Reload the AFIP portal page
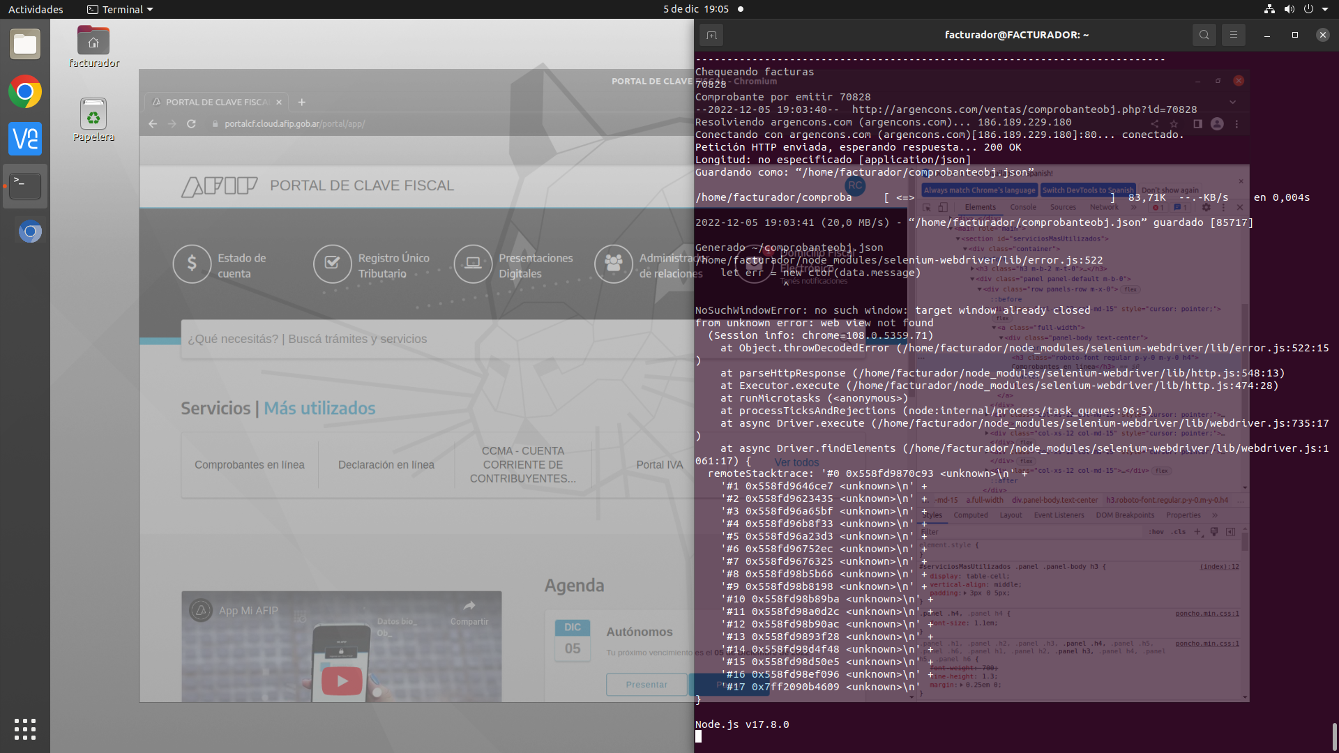This screenshot has width=1339, height=753. (x=191, y=123)
